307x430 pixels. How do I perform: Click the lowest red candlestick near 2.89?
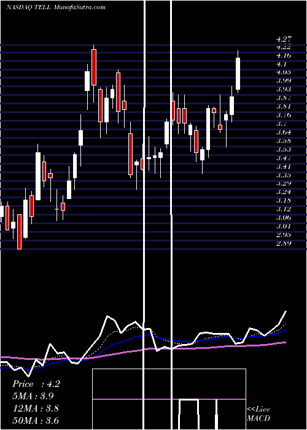pyautogui.click(x=19, y=232)
